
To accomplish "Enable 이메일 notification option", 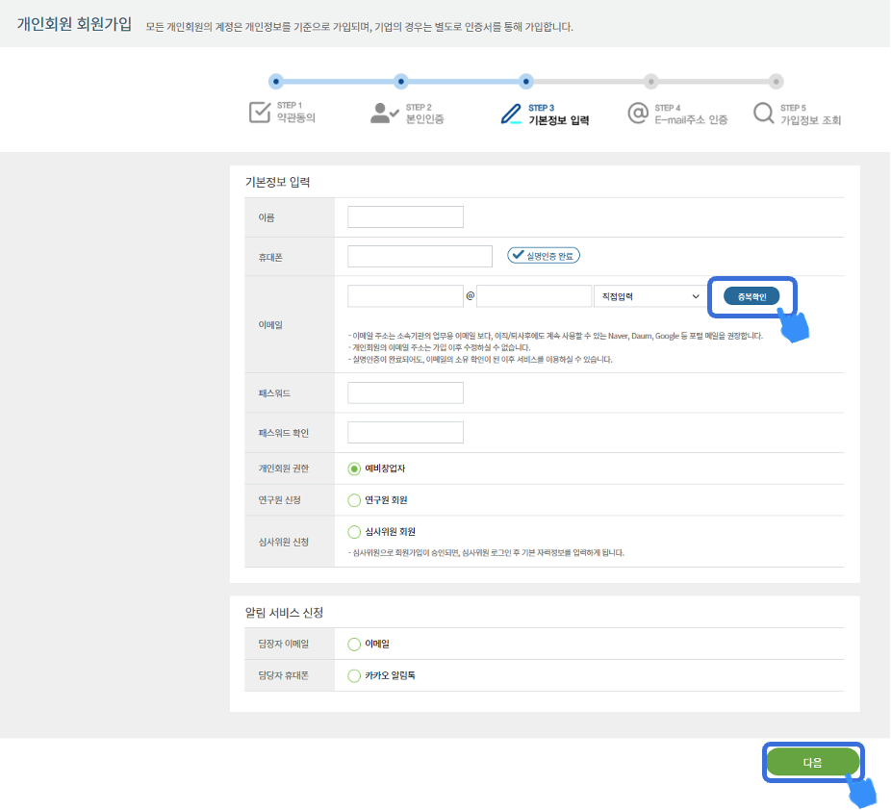I will click(354, 644).
